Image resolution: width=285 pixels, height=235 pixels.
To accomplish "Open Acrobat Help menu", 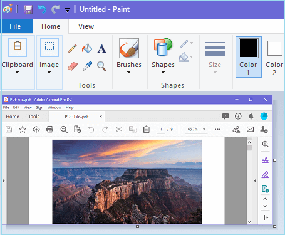I will 70,107.
